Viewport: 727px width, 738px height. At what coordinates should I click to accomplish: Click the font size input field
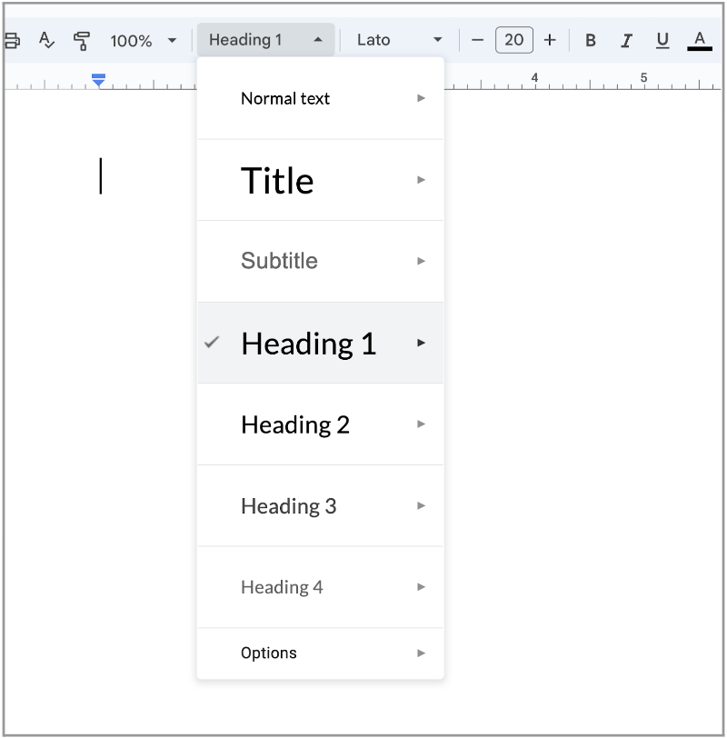[x=513, y=40]
